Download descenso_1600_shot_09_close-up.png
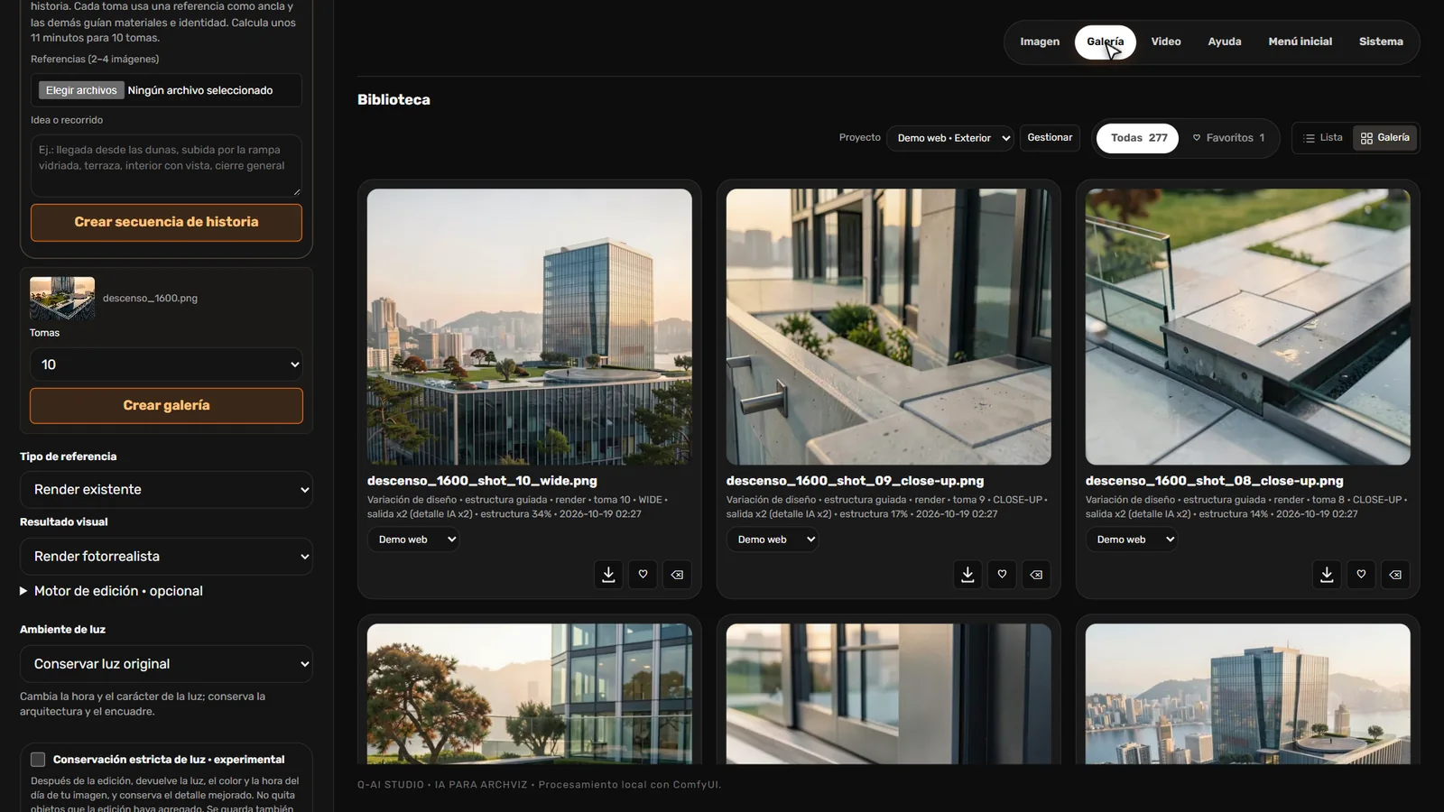Viewport: 1444px width, 812px height. click(x=967, y=574)
